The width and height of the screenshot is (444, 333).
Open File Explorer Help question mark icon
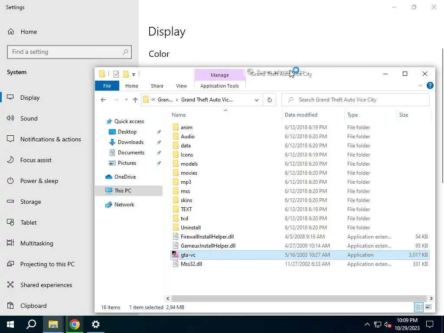[x=430, y=85]
